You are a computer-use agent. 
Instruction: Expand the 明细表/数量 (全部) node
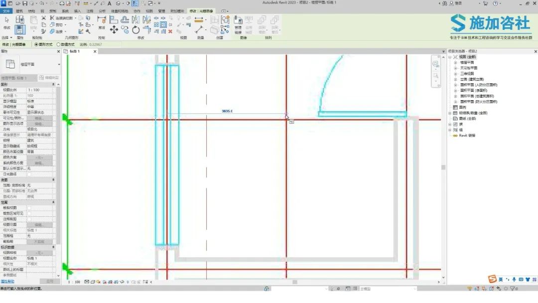[450, 113]
